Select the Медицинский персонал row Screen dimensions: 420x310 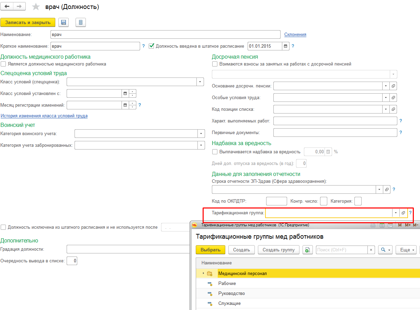308,273
